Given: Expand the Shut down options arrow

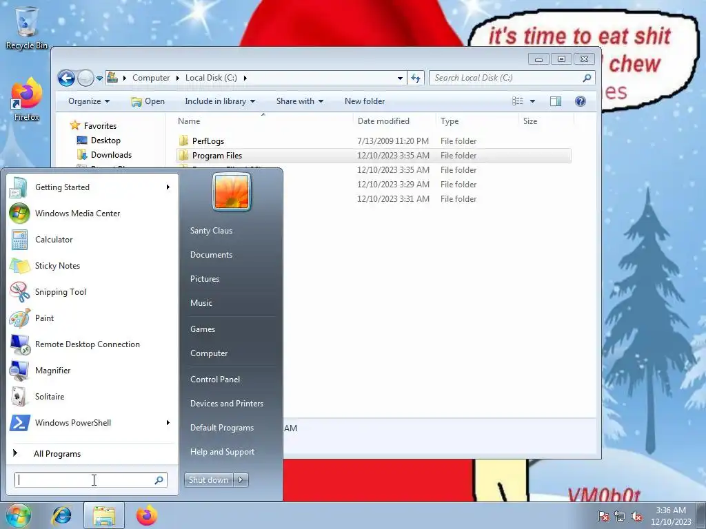Looking at the screenshot, I should click(241, 480).
